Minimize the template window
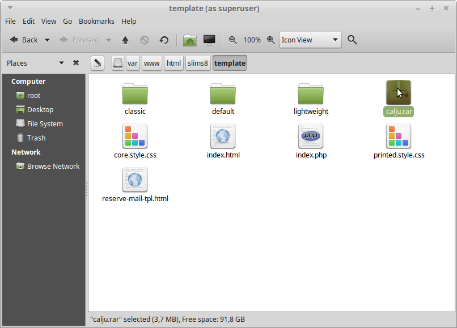The width and height of the screenshot is (457, 328). tap(418, 9)
